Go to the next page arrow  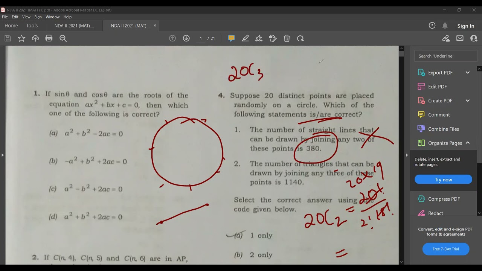click(186, 38)
